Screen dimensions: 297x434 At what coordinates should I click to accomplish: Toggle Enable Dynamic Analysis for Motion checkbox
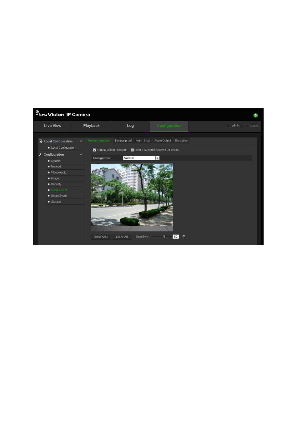(x=132, y=150)
